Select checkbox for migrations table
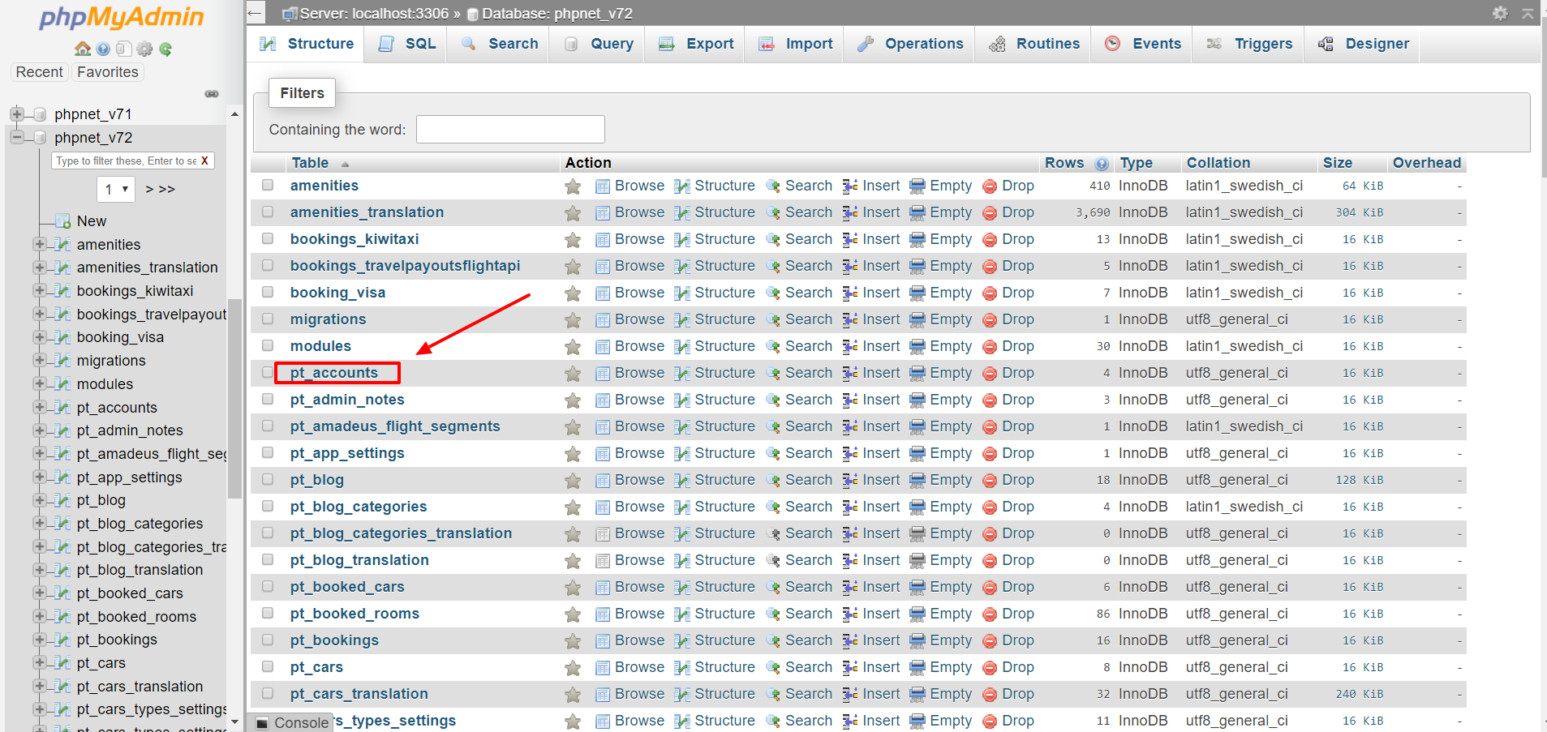The height and width of the screenshot is (732, 1547). tap(268, 319)
